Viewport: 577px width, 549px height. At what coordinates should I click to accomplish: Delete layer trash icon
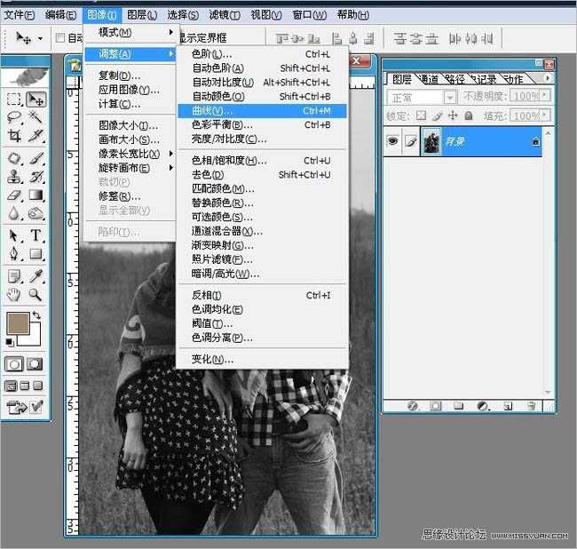pos(531,406)
